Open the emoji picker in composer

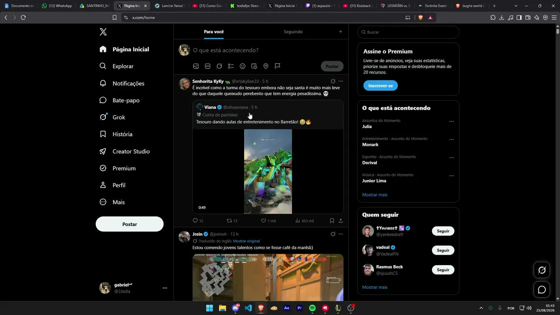click(242, 66)
